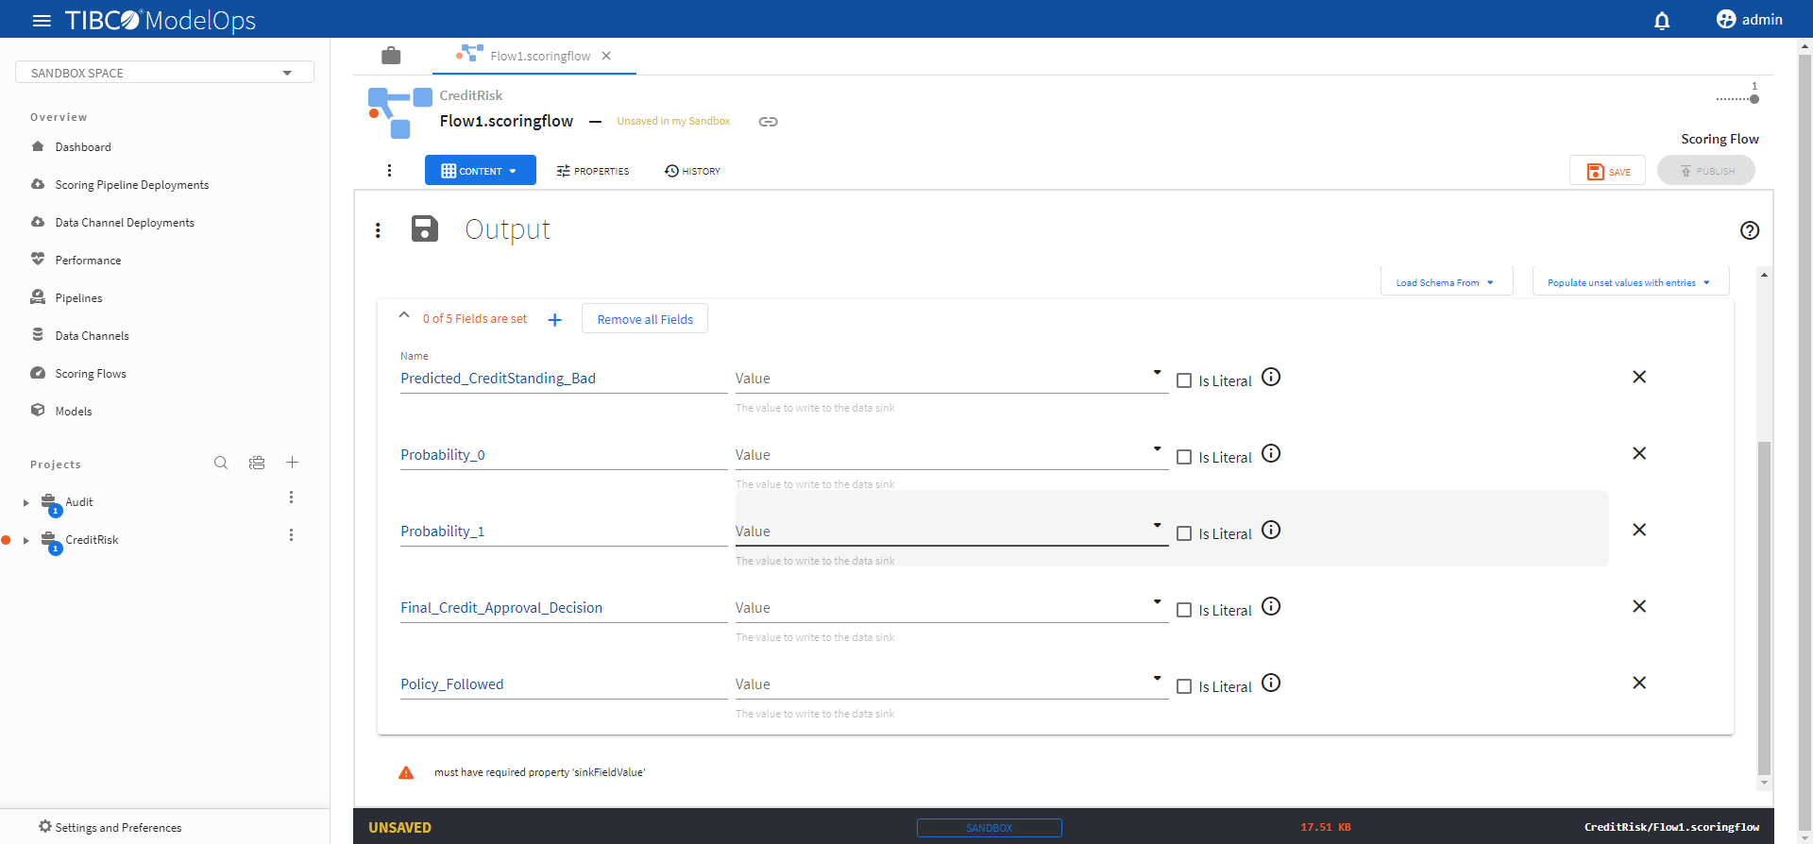The height and width of the screenshot is (844, 1813).
Task: Open Value dropdown for Final_Credit_Approval_Decision
Action: pos(951,608)
